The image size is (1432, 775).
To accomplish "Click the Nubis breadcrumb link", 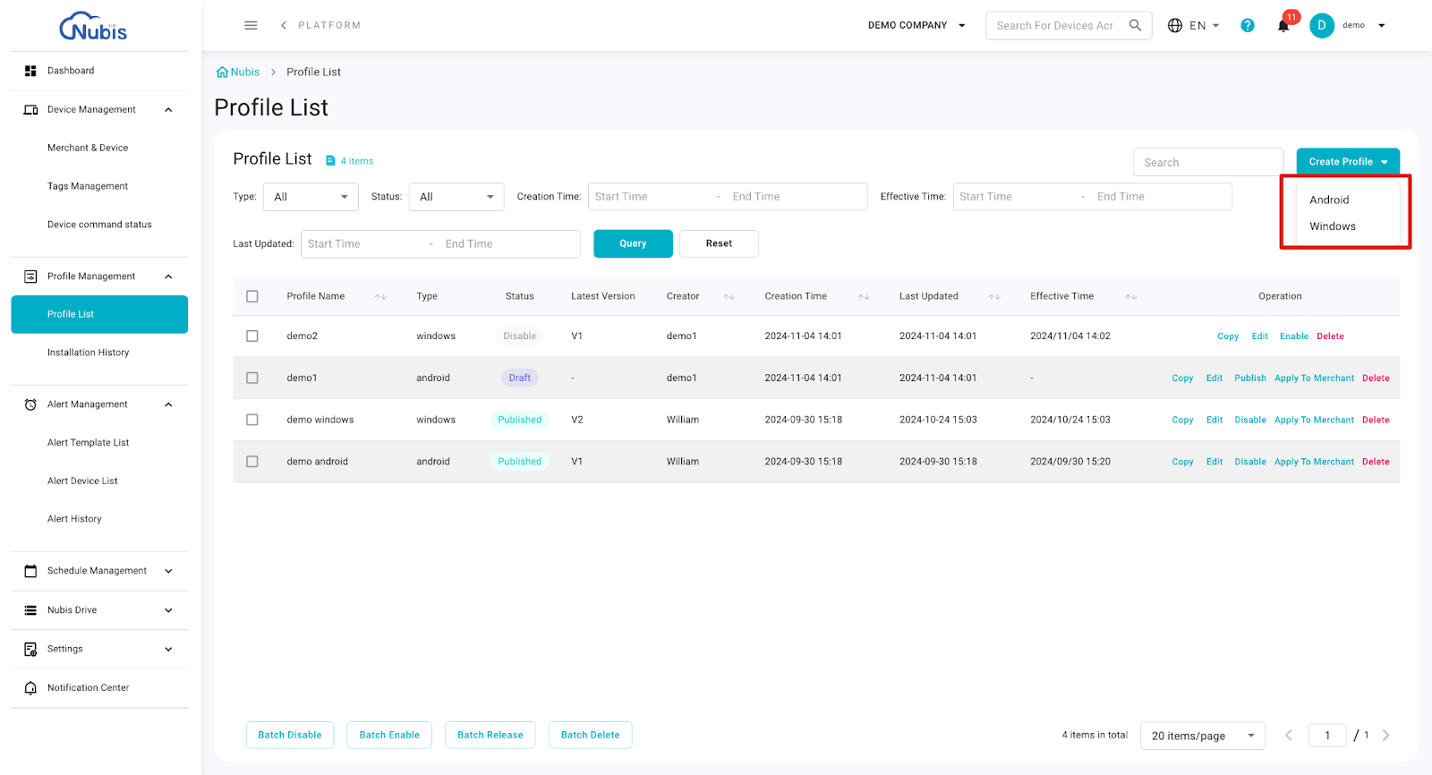I will (x=244, y=72).
